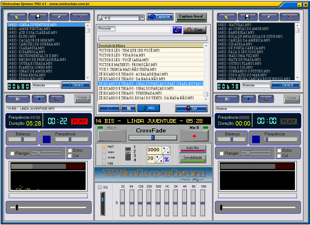Send to Canal A button
The image size is (311, 225).
pos(76,85)
